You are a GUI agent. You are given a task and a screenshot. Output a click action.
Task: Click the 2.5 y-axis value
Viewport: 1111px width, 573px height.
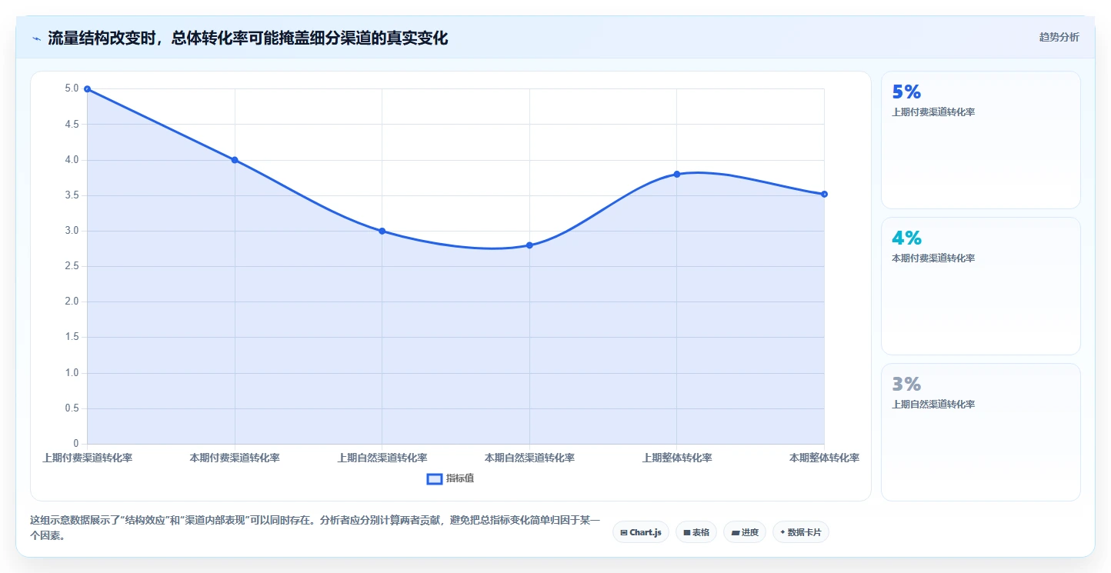[x=72, y=266]
